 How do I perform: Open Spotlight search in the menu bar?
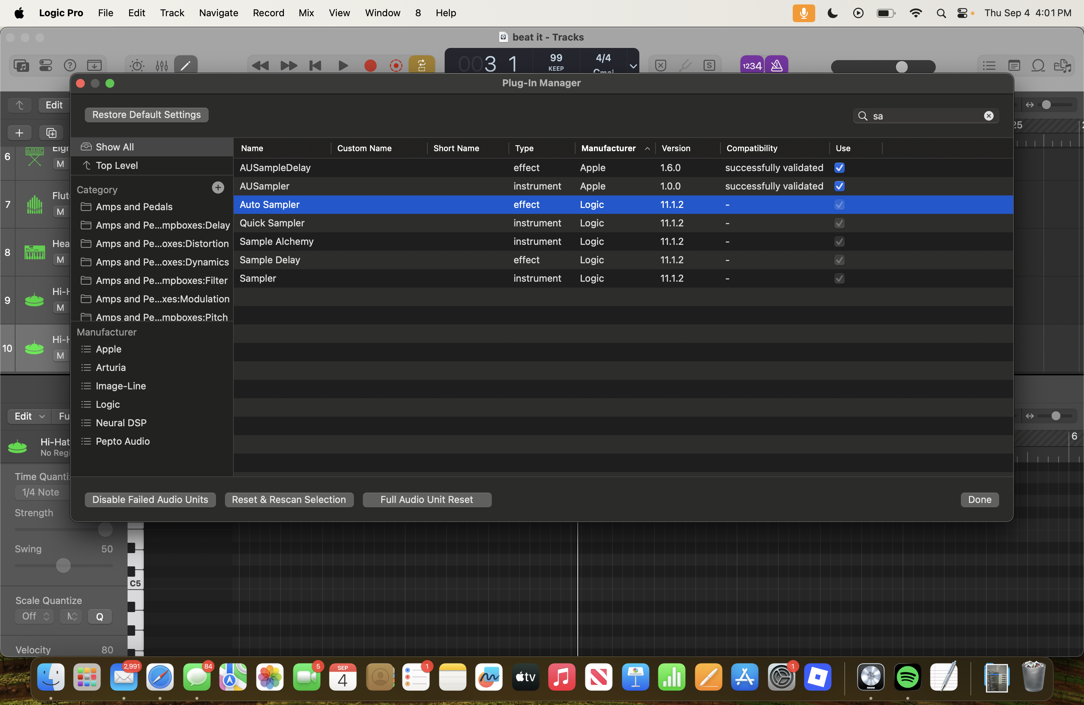941,13
